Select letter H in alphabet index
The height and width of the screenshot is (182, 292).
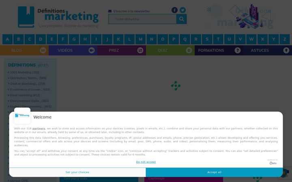click(x=85, y=39)
